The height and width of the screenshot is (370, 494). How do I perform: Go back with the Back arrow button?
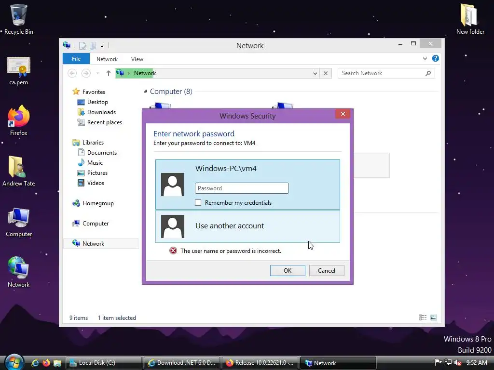click(72, 73)
